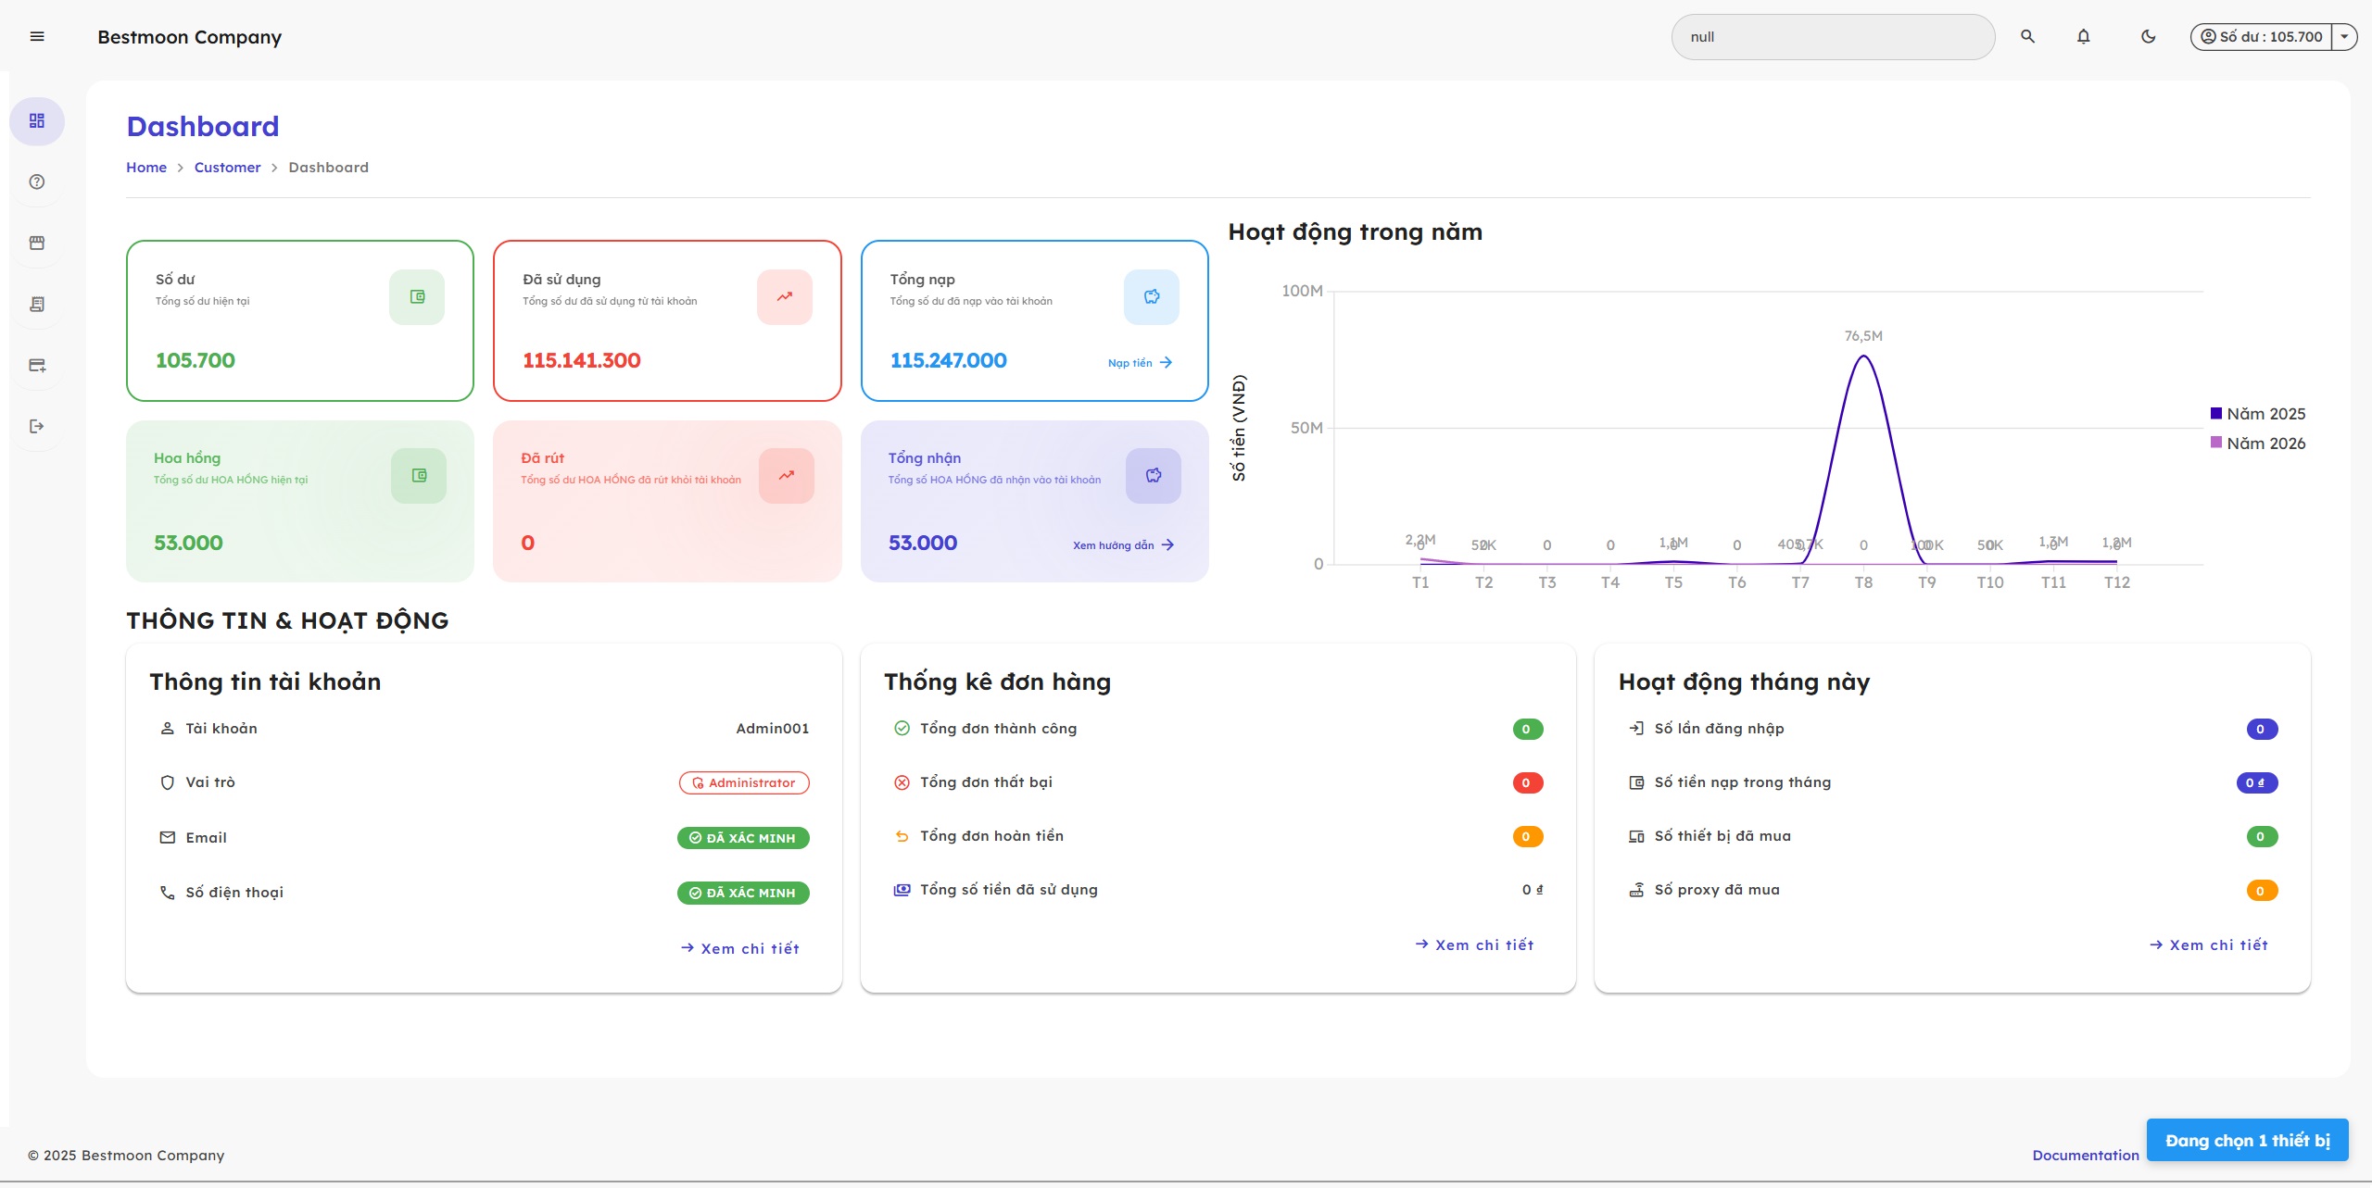Click the logout sidebar icon
This screenshot has width=2372, height=1188.
[x=37, y=427]
